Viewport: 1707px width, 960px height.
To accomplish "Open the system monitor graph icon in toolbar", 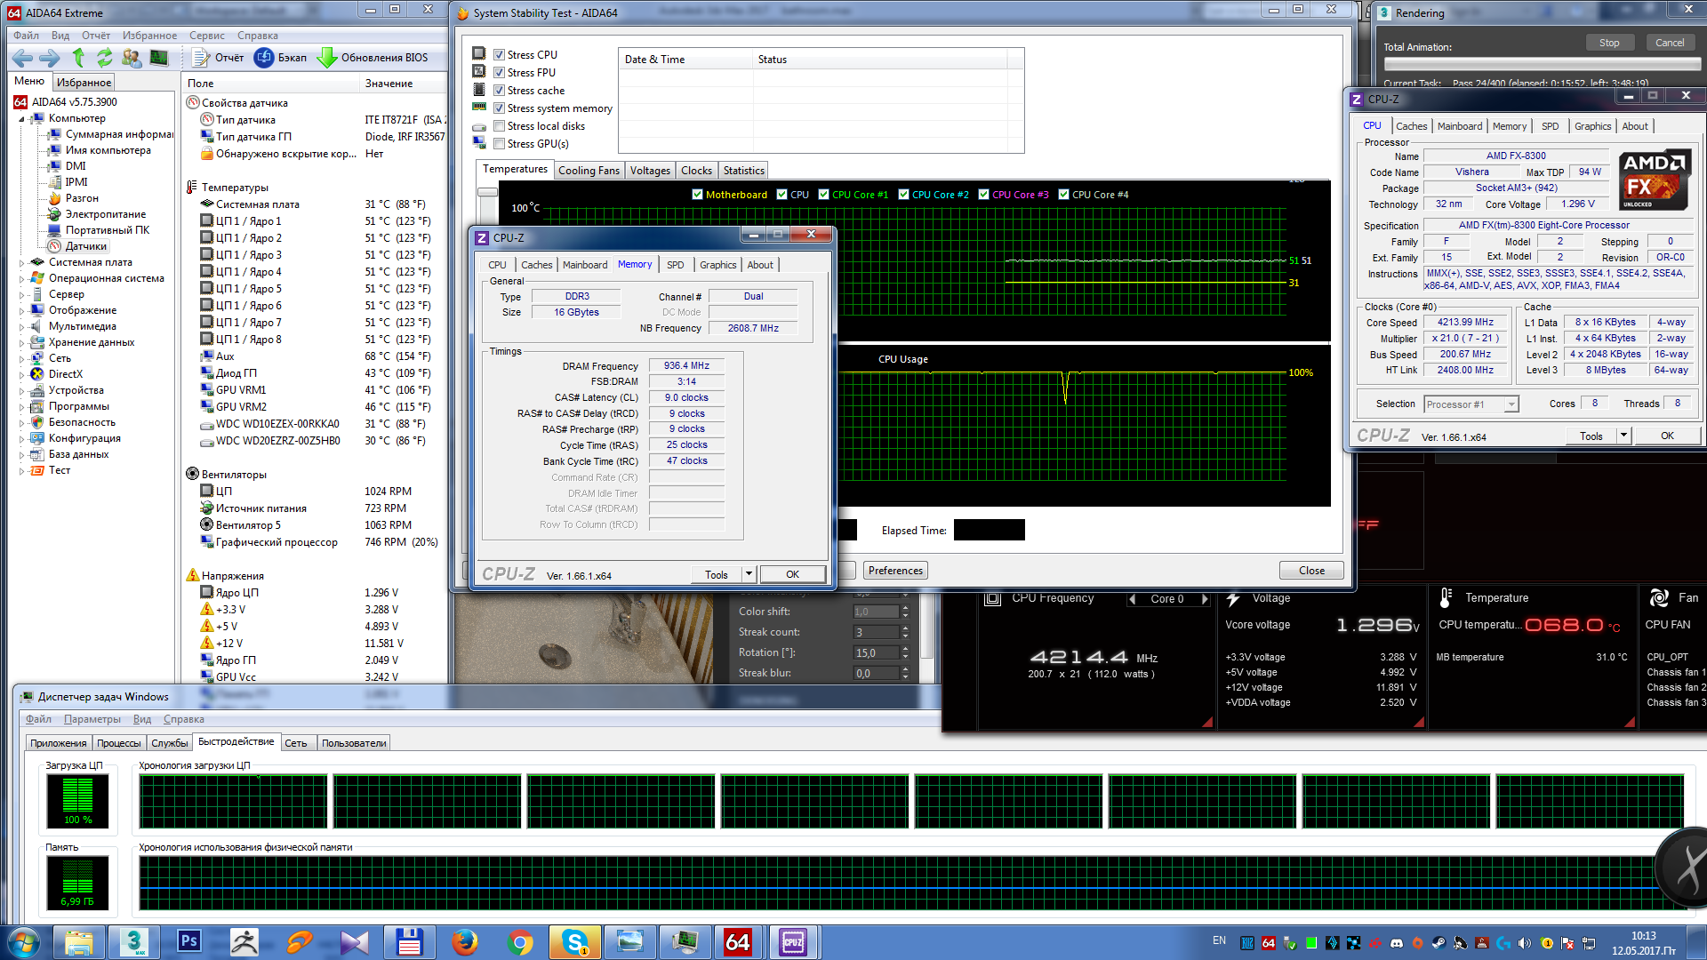I will [159, 58].
